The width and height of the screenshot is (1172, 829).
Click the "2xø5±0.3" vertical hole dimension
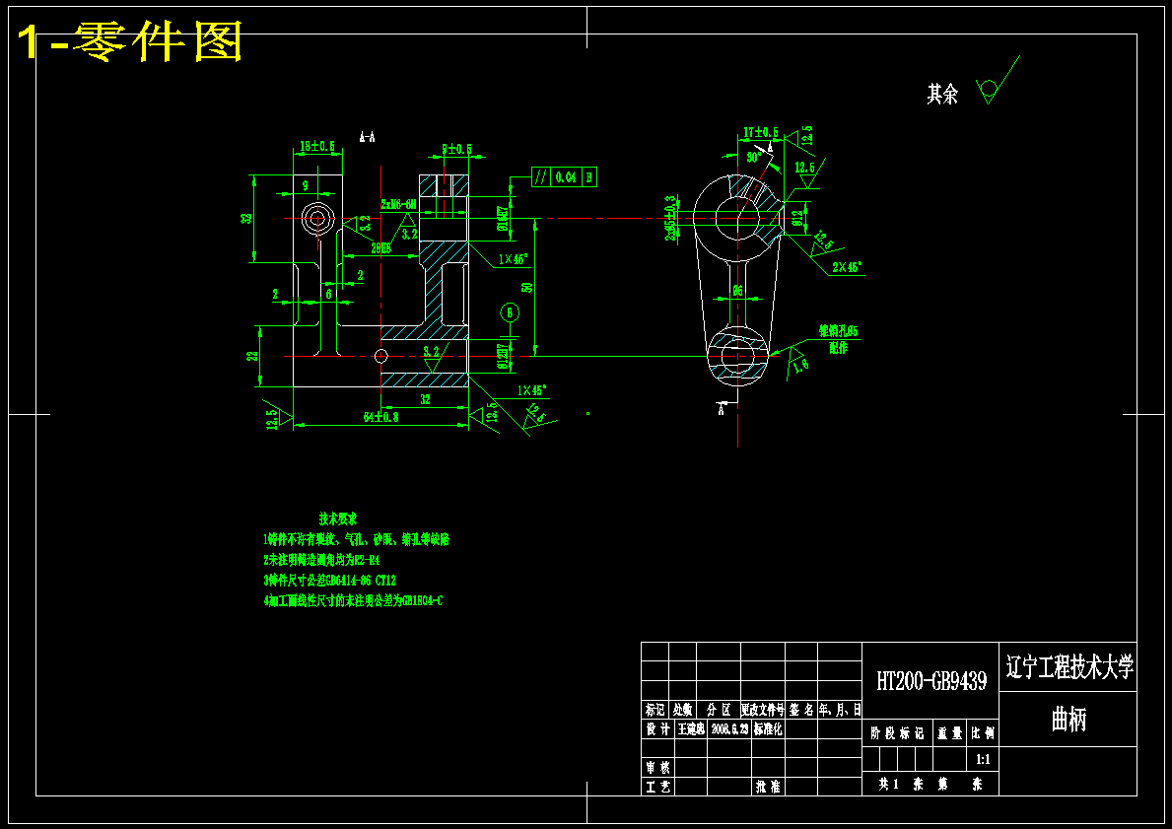(671, 218)
